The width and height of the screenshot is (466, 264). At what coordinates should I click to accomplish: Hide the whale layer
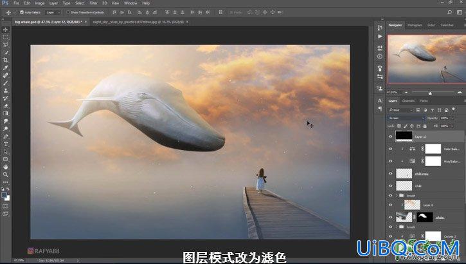(391, 217)
